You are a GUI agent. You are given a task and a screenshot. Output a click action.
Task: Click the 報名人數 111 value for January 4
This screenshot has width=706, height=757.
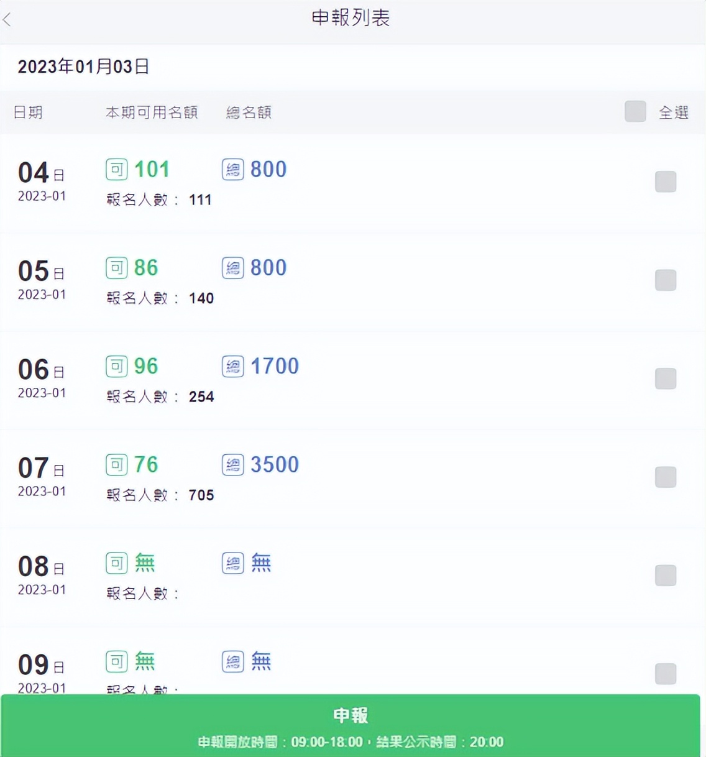200,200
